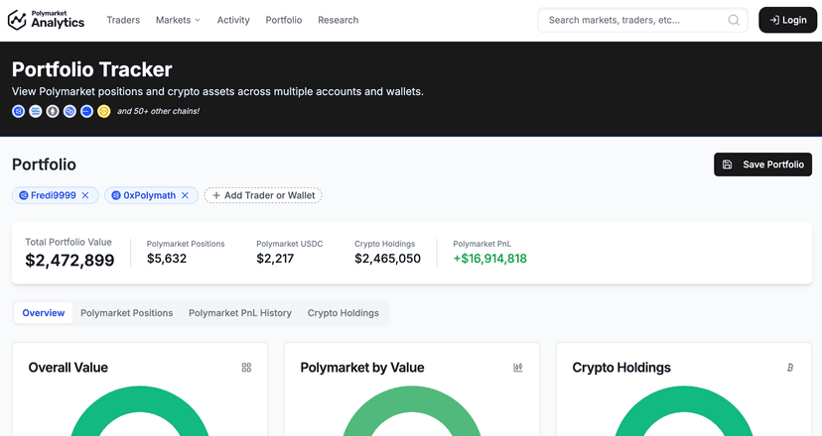Image resolution: width=822 pixels, height=436 pixels.
Task: Switch to Polymarket PnL History tab
Action: pos(240,313)
